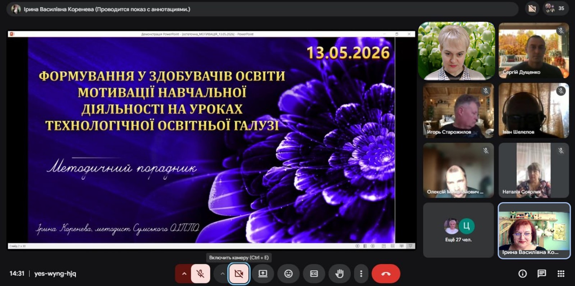Click the slide author line "Ірина Коренева, методист"

(x=117, y=229)
